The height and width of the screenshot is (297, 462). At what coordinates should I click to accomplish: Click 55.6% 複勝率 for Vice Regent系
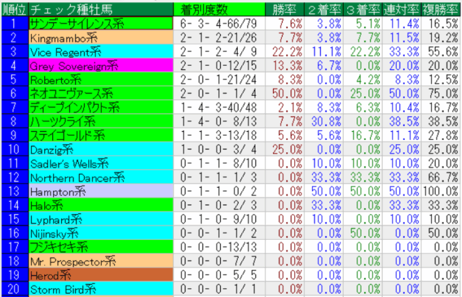pyautogui.click(x=440, y=52)
